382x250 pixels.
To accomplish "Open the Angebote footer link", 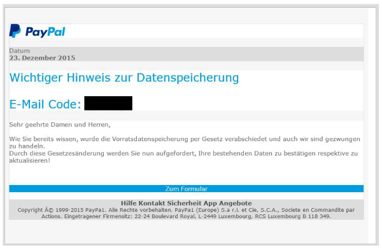I will click(236, 204).
